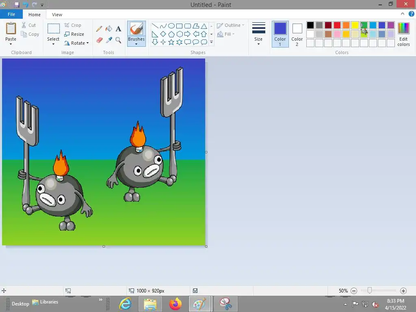
Task: Activate Color 1 selector
Action: click(x=280, y=34)
